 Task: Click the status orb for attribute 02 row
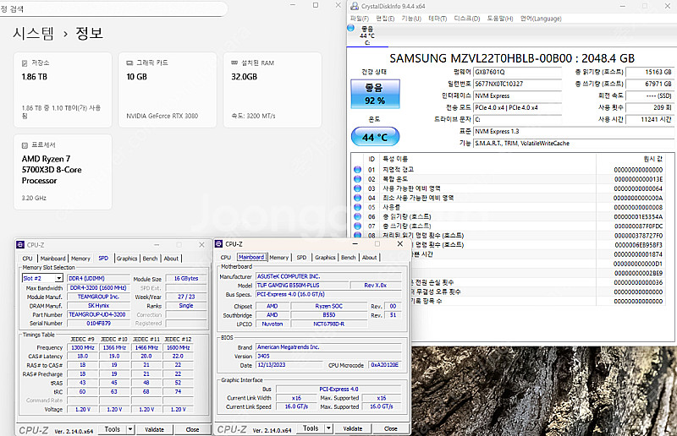(357, 179)
